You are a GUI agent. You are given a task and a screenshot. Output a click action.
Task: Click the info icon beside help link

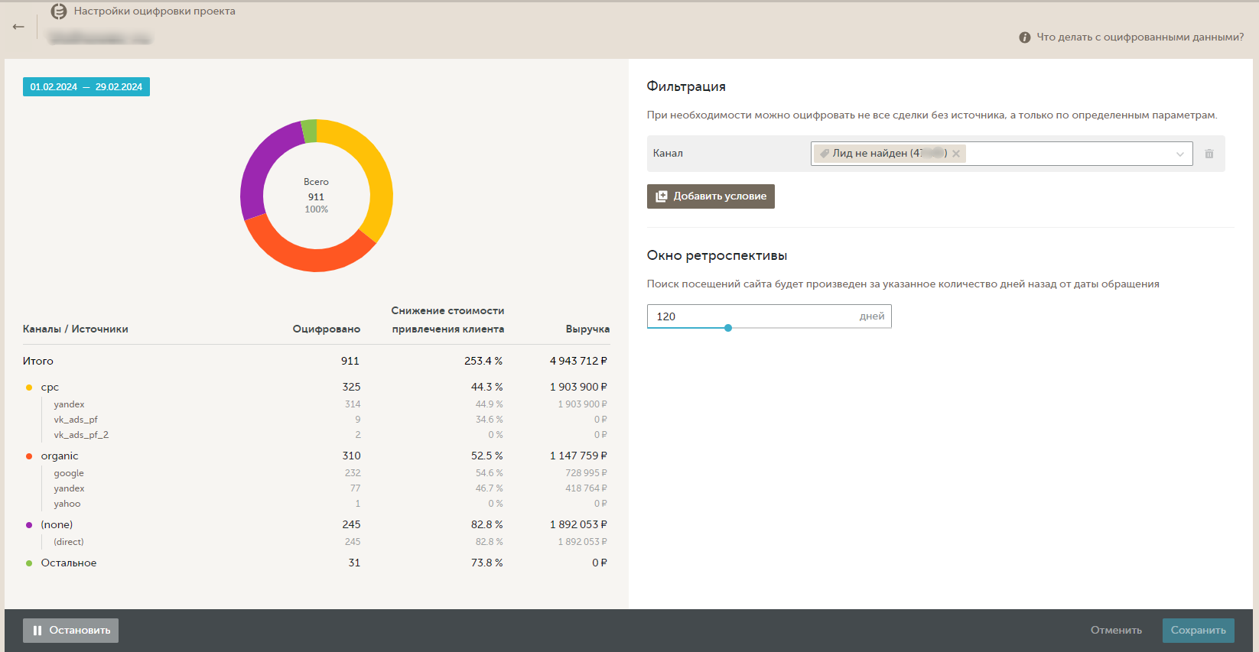coord(1024,37)
